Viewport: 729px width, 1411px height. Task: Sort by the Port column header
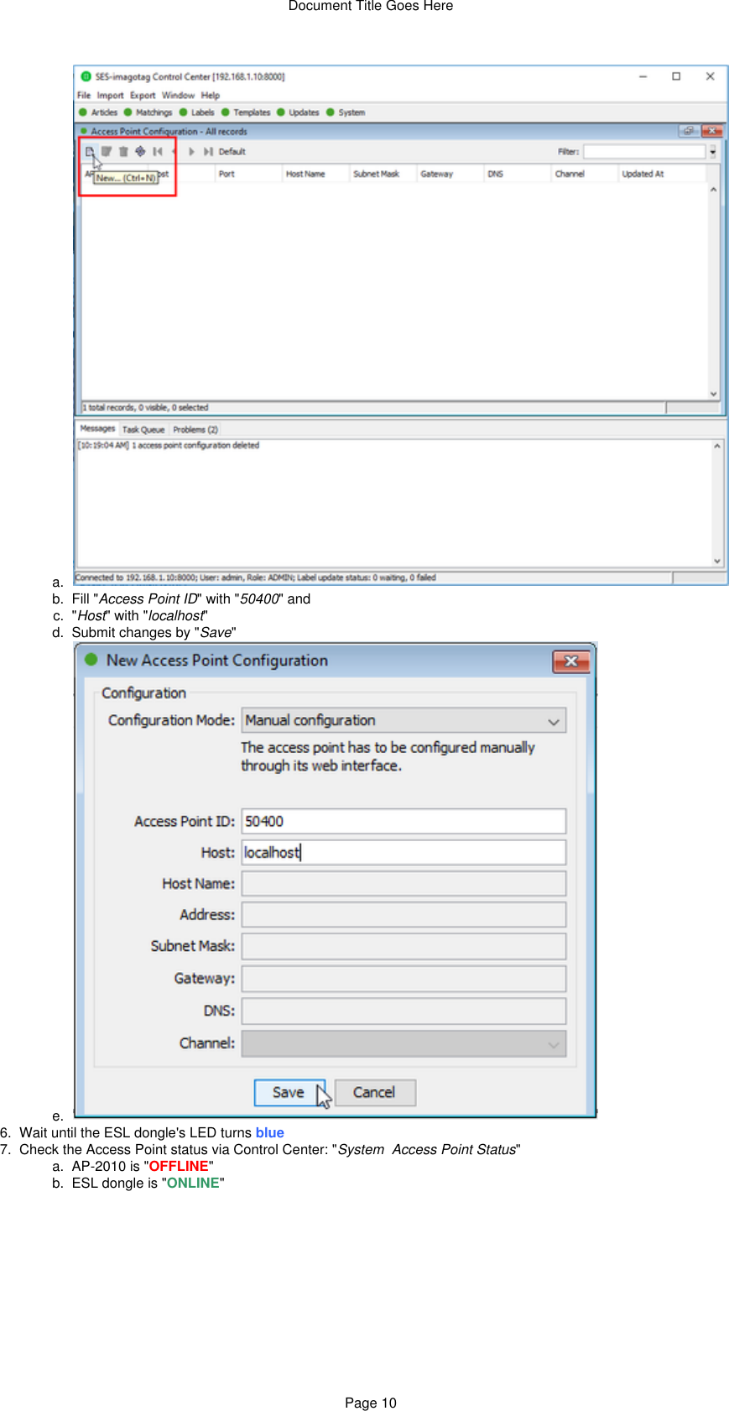click(x=248, y=174)
